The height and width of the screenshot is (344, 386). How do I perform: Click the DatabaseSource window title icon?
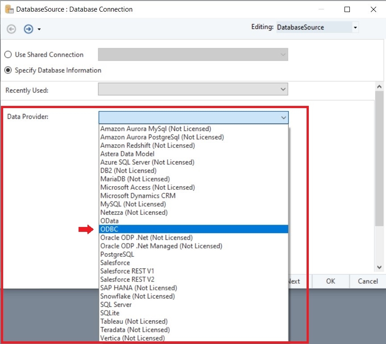pos(9,9)
